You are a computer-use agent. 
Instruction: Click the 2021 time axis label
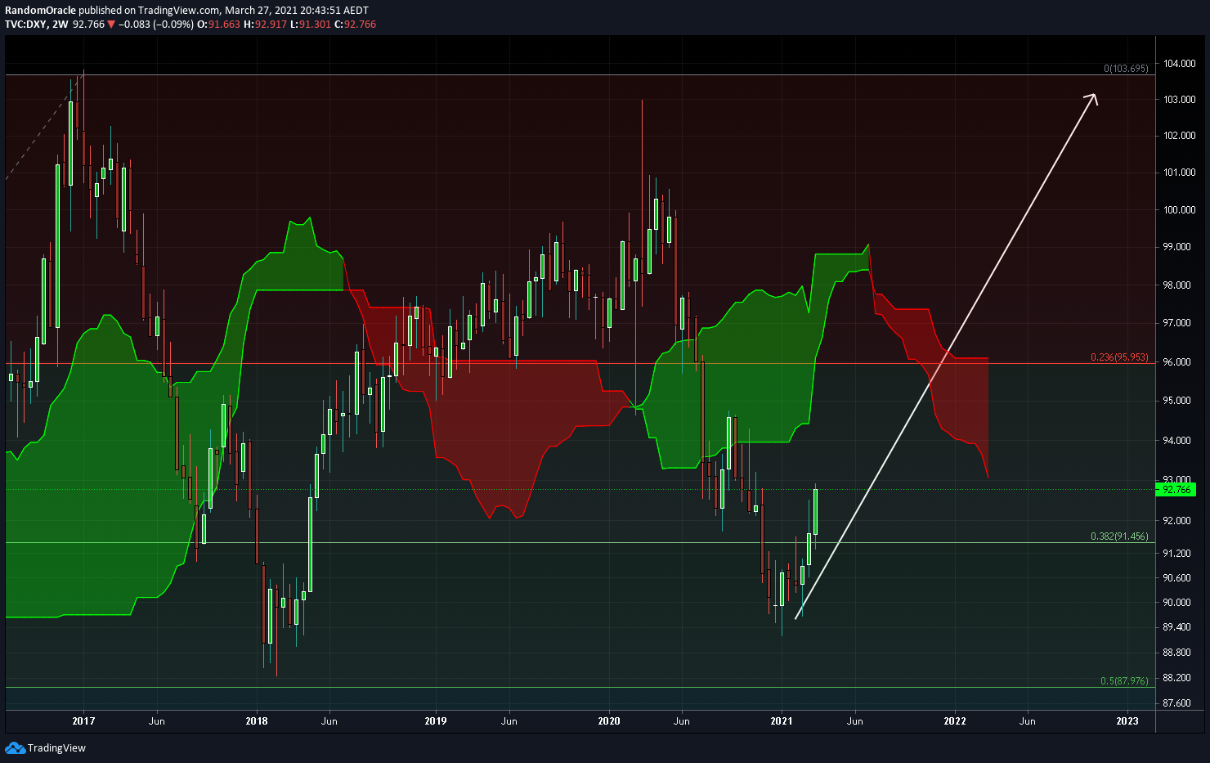coord(782,721)
